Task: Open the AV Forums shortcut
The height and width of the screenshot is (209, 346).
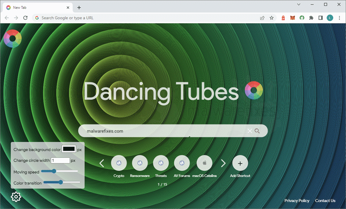Action: 182,163
